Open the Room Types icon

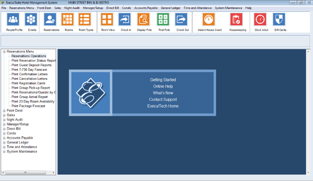coord(85,19)
